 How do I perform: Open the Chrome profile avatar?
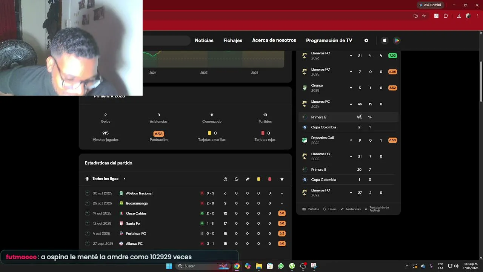468,16
